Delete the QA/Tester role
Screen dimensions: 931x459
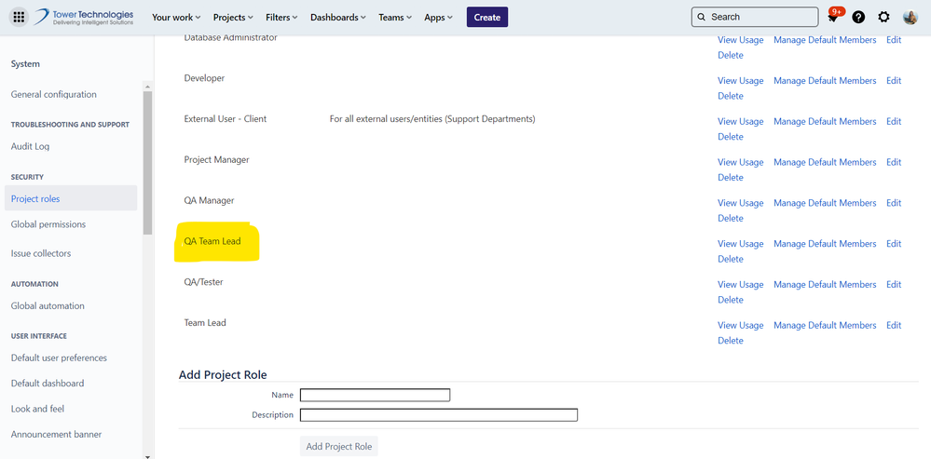pos(731,301)
